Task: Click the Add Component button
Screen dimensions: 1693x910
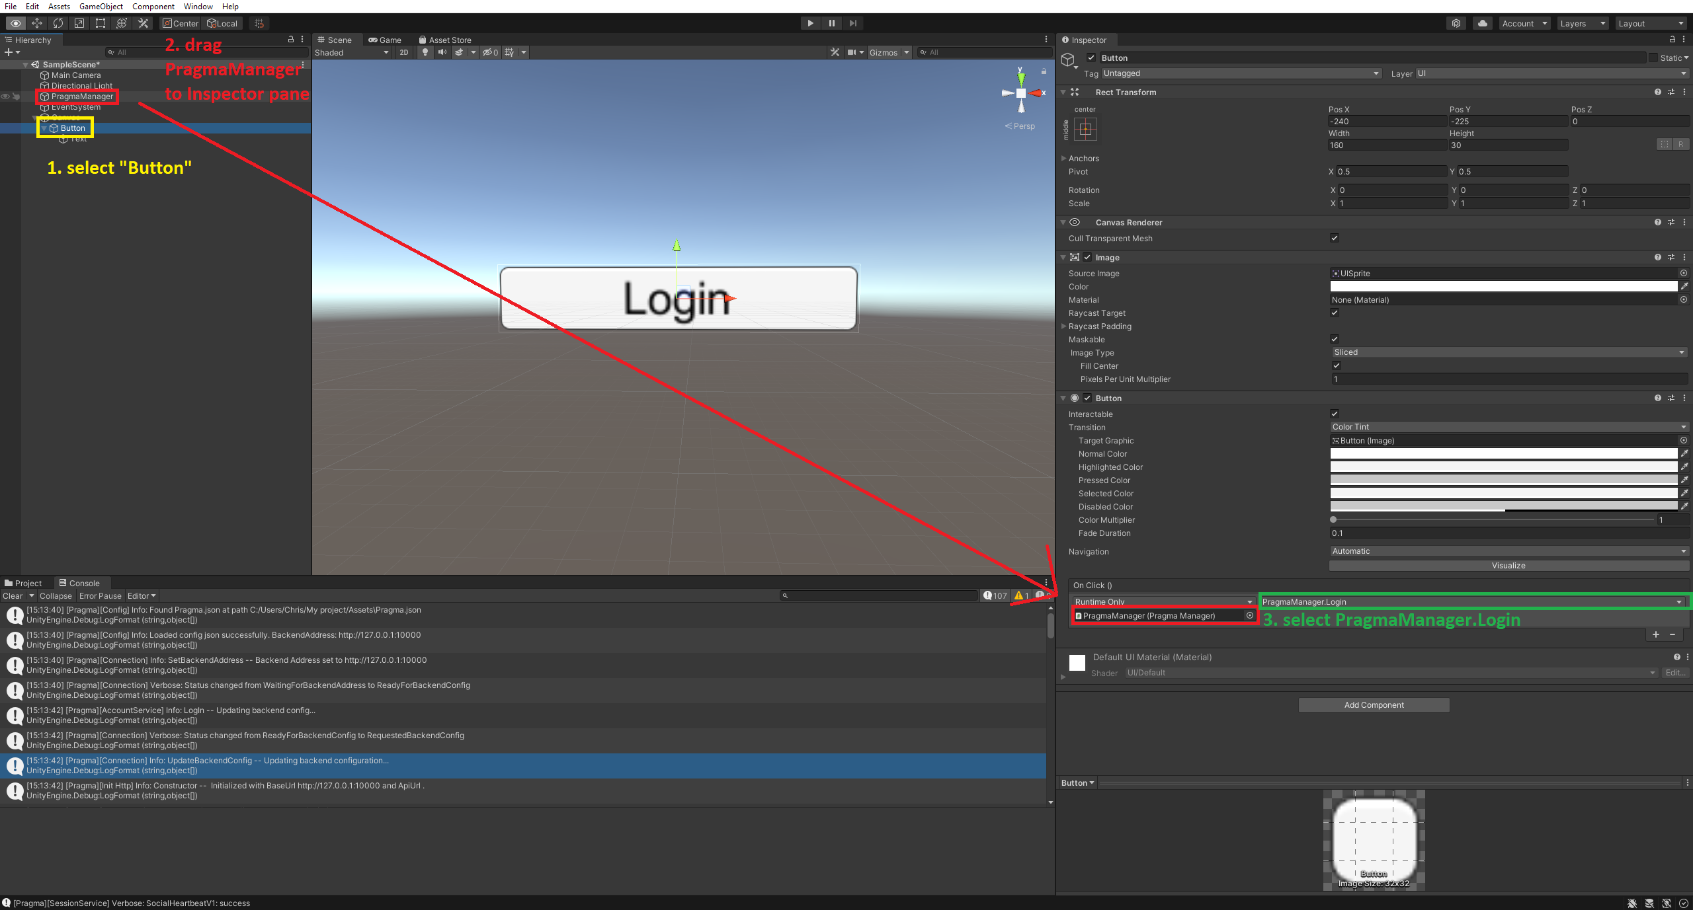Action: 1374,705
